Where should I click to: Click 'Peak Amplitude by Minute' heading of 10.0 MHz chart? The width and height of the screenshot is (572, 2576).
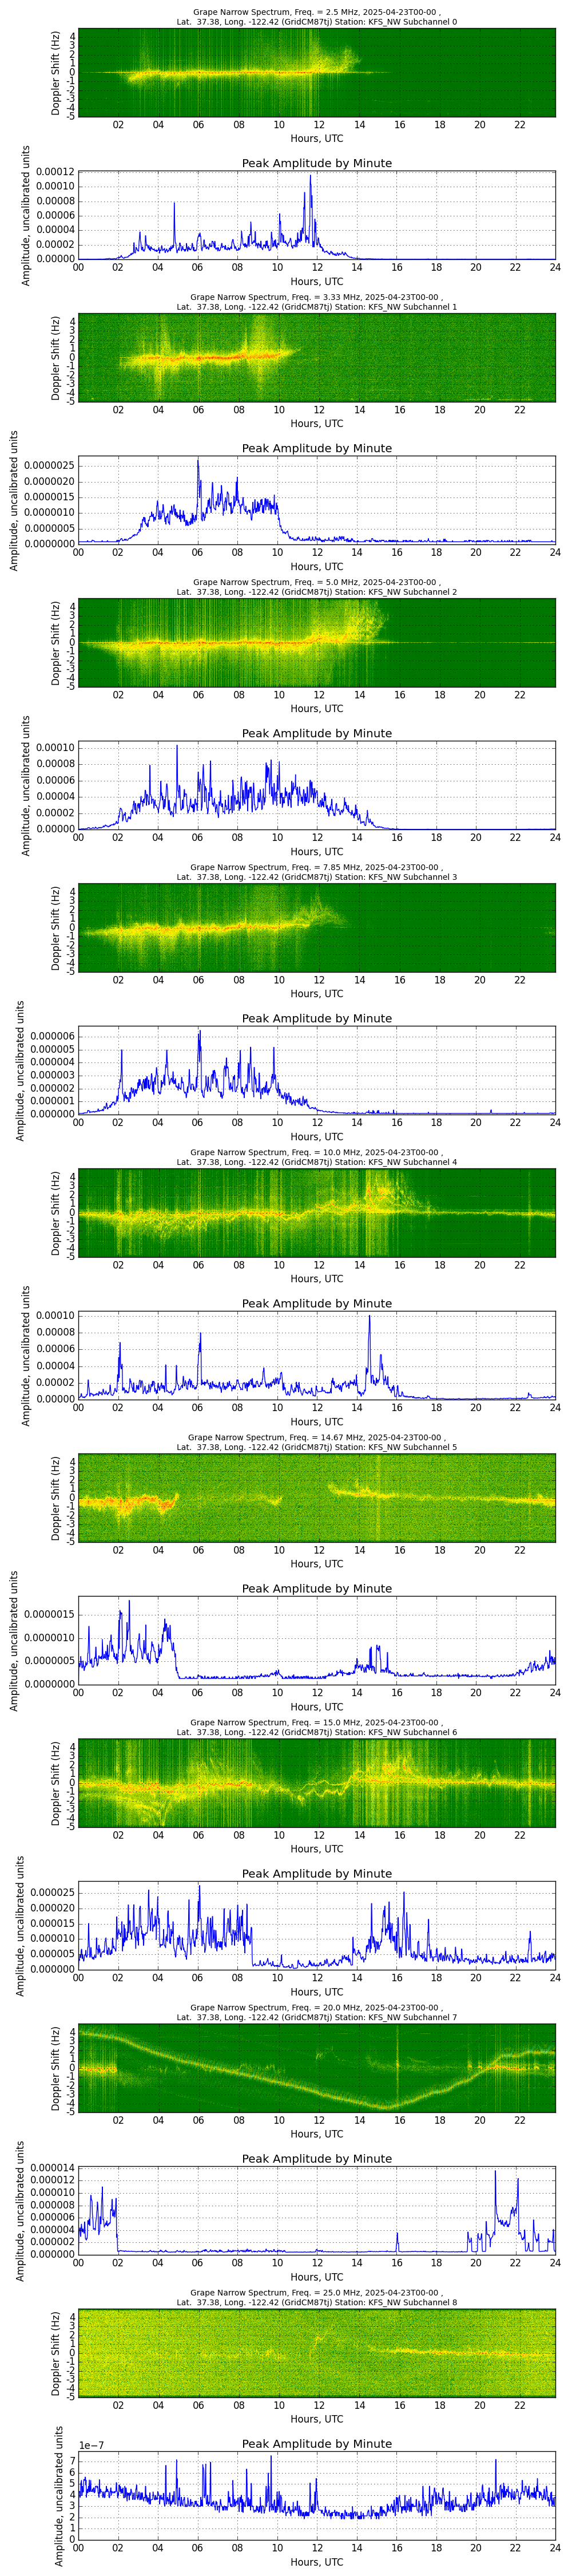[316, 1303]
